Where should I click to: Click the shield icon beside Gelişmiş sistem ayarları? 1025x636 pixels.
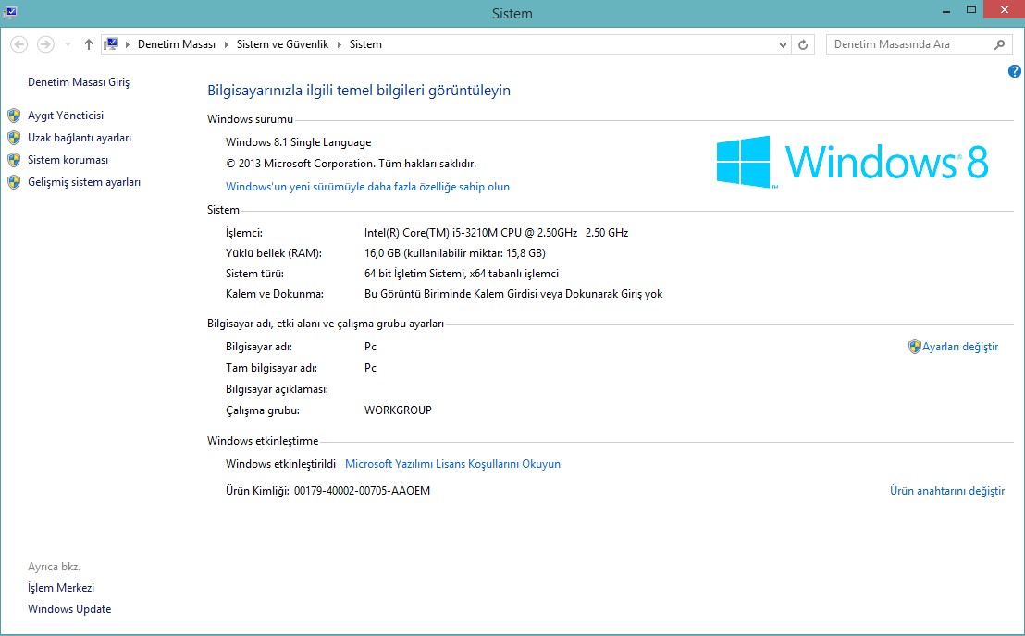pyautogui.click(x=14, y=182)
